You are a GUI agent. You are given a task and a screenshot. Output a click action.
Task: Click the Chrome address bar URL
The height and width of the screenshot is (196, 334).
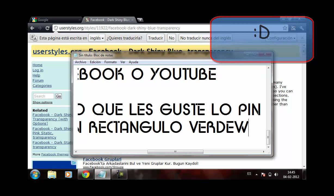pos(120,28)
